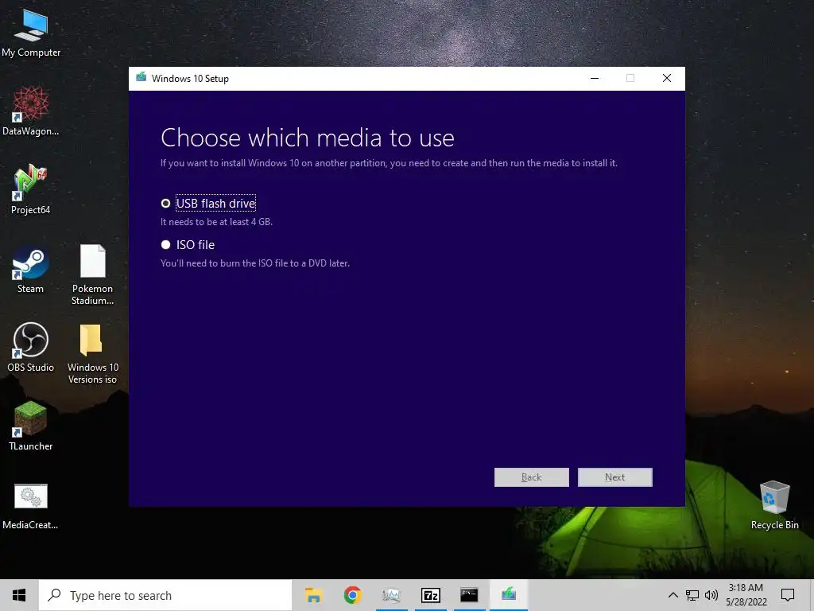Open Google Chrome from the taskbar
Image resolution: width=814 pixels, height=611 pixels.
click(352, 595)
